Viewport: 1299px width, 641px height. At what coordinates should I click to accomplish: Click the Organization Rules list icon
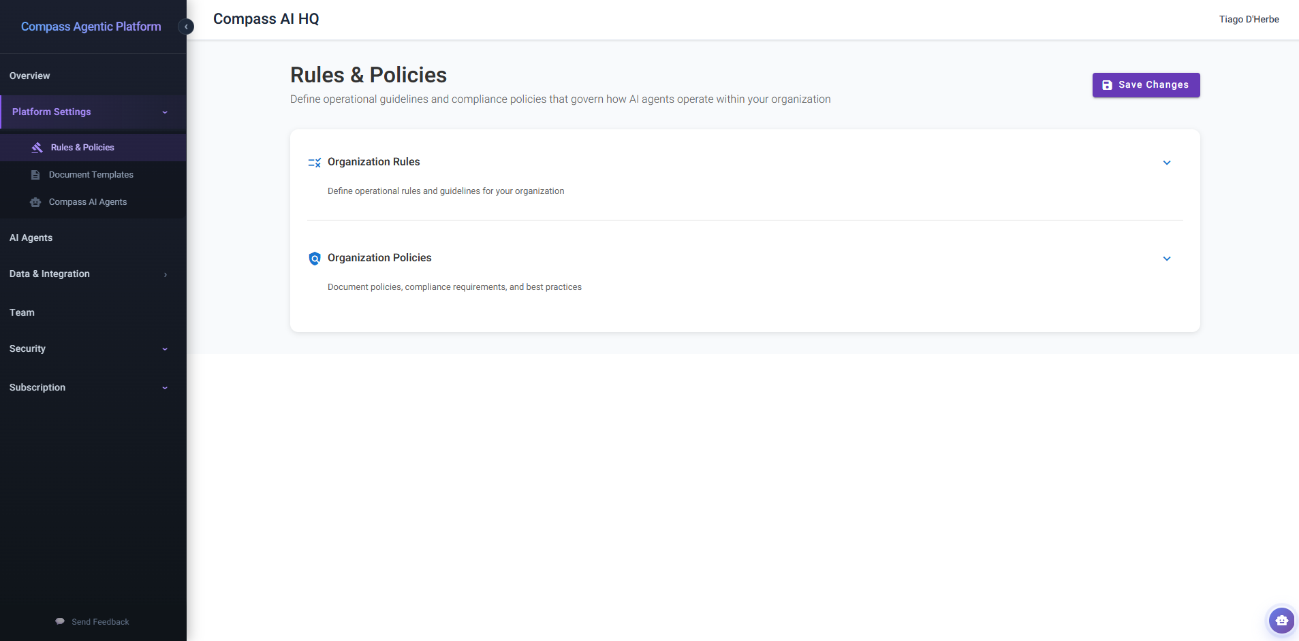[x=314, y=162]
